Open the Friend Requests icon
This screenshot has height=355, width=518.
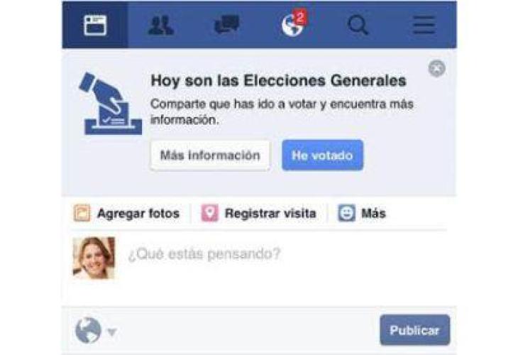pyautogui.click(x=160, y=26)
